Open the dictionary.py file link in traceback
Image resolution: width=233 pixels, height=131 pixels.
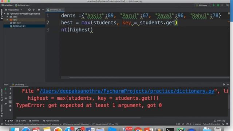click(127, 91)
